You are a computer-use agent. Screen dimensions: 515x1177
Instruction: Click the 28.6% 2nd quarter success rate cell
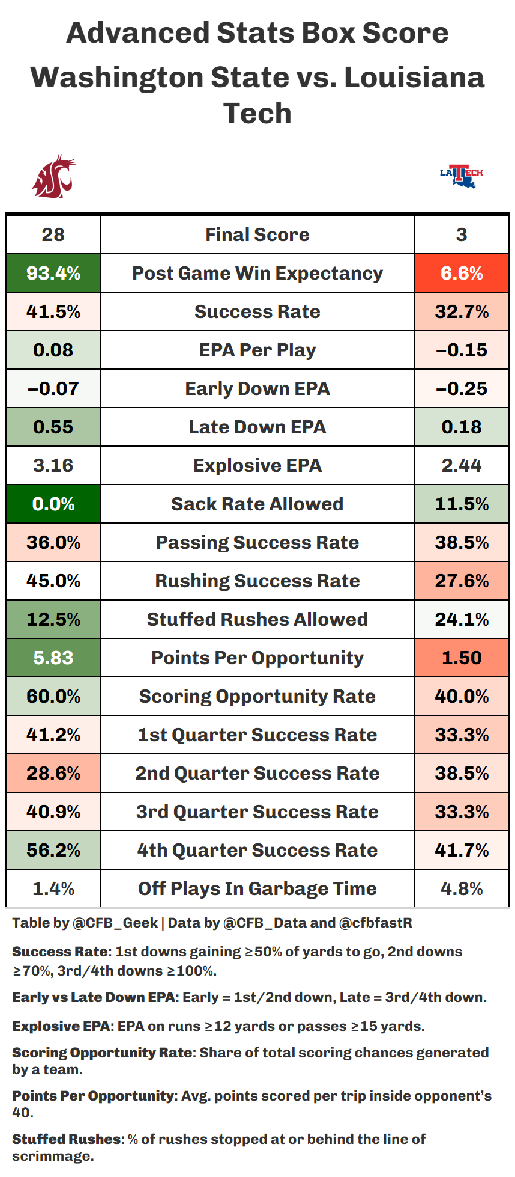[53, 773]
